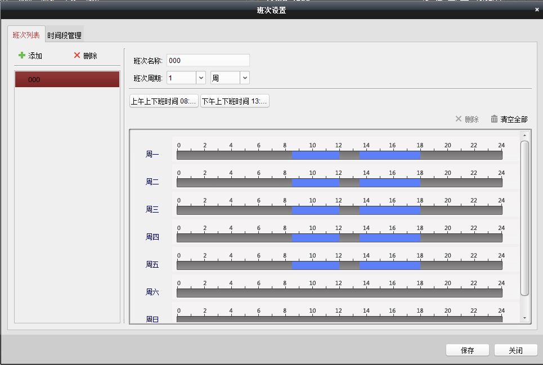Select shift 000 in the shift list
The image size is (543, 365).
pyautogui.click(x=67, y=79)
